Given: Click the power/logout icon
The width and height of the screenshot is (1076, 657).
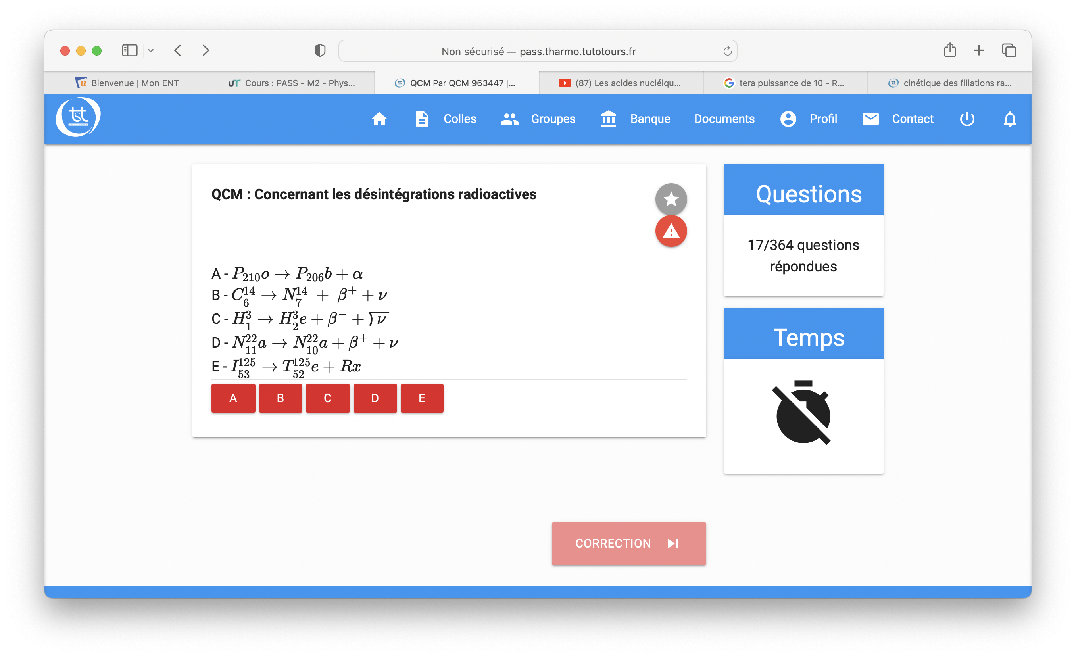Looking at the screenshot, I should [966, 118].
